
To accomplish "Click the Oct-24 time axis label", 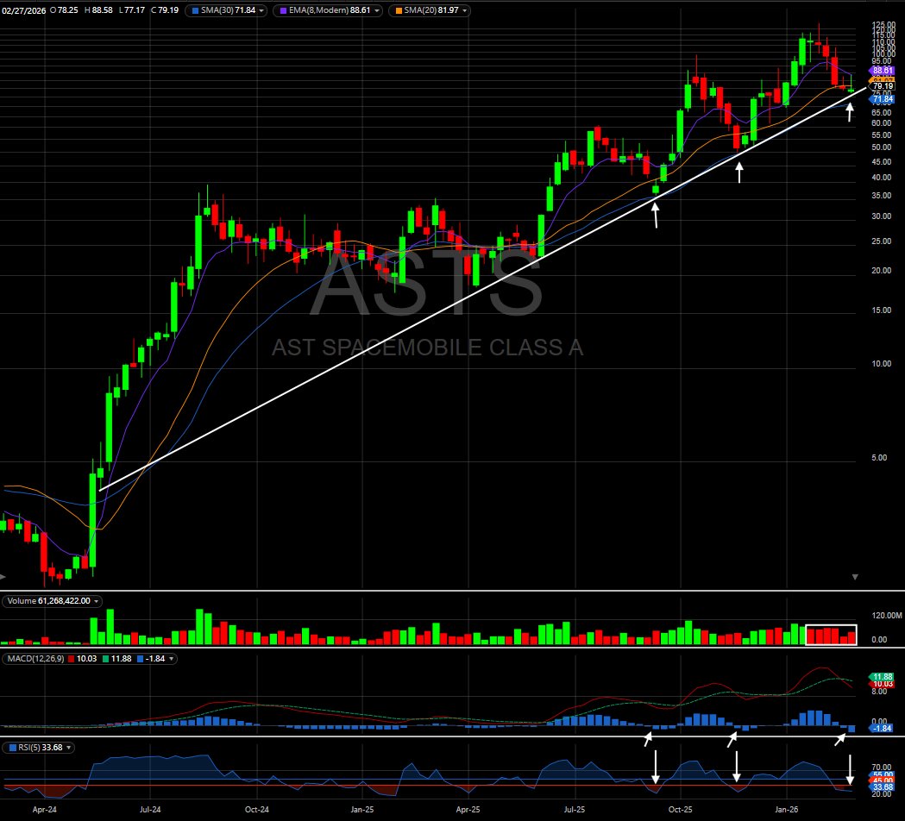I will (257, 810).
